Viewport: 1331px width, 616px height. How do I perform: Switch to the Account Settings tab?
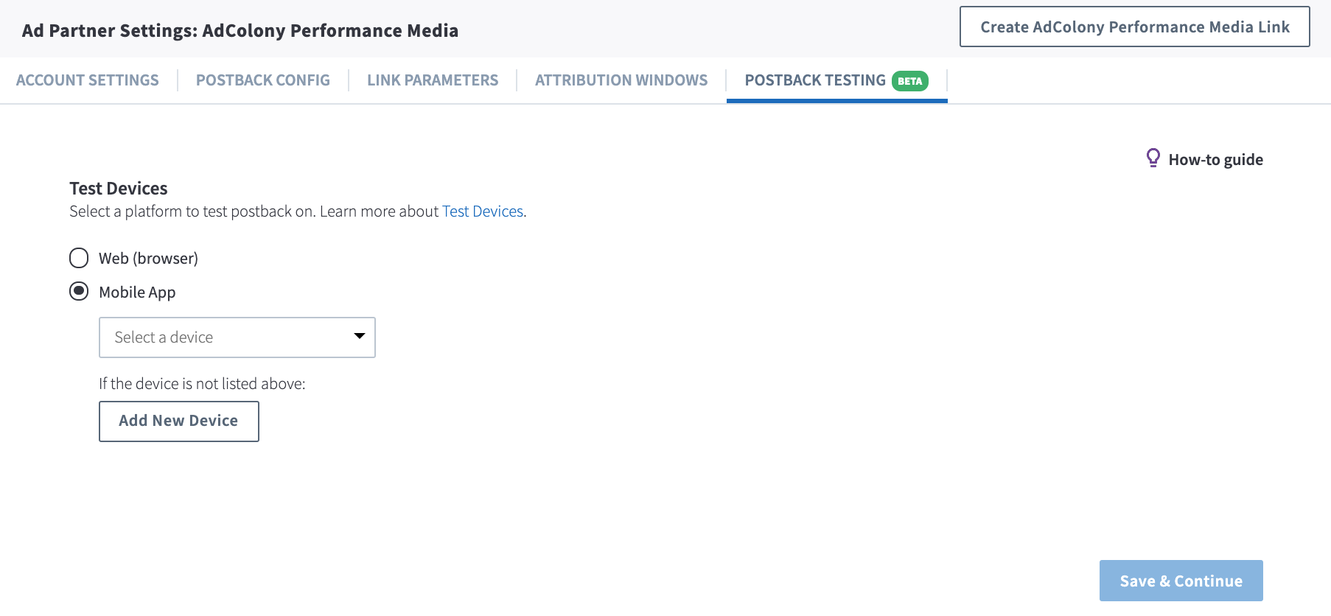[x=88, y=80]
